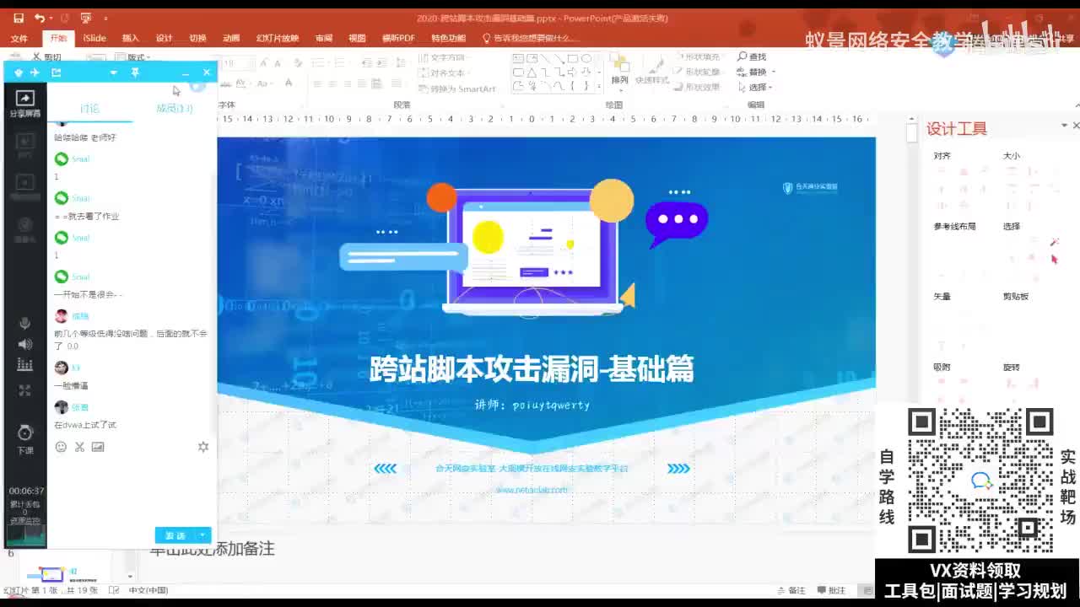Click the 下课 end class button
Screen dimensions: 1080x607
[25, 439]
